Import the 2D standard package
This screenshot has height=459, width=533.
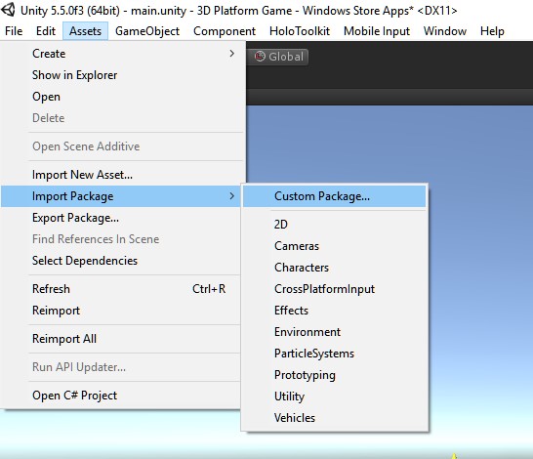tap(335, 225)
